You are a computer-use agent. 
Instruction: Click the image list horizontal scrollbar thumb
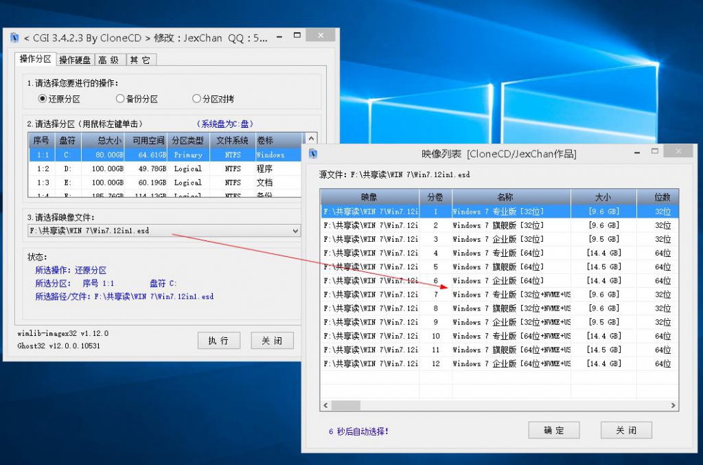coord(345,405)
